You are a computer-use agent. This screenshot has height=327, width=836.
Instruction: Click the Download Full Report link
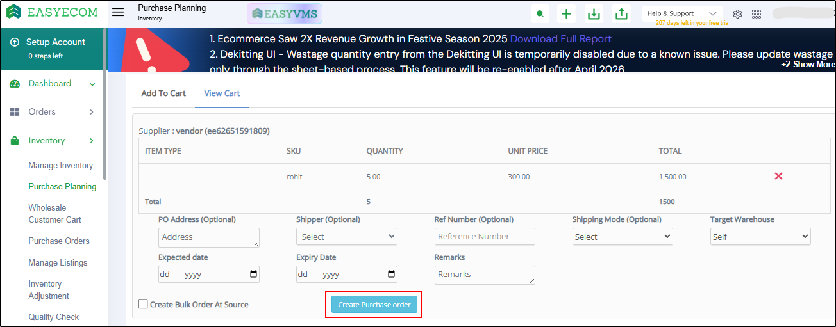(x=560, y=39)
